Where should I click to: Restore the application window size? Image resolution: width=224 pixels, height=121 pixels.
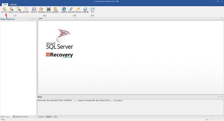[x=218, y=1]
